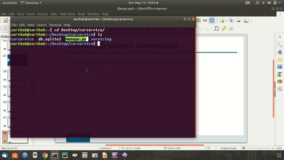The height and width of the screenshot is (160, 284).
Task: Click zoom in plus in status bar
Action: click(x=273, y=148)
